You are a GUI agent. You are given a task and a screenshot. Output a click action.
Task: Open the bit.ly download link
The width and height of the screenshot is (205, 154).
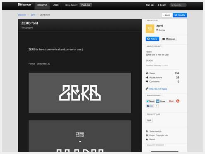click(x=158, y=89)
